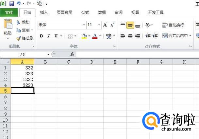Click the Cut scissors button

pos(23,22)
